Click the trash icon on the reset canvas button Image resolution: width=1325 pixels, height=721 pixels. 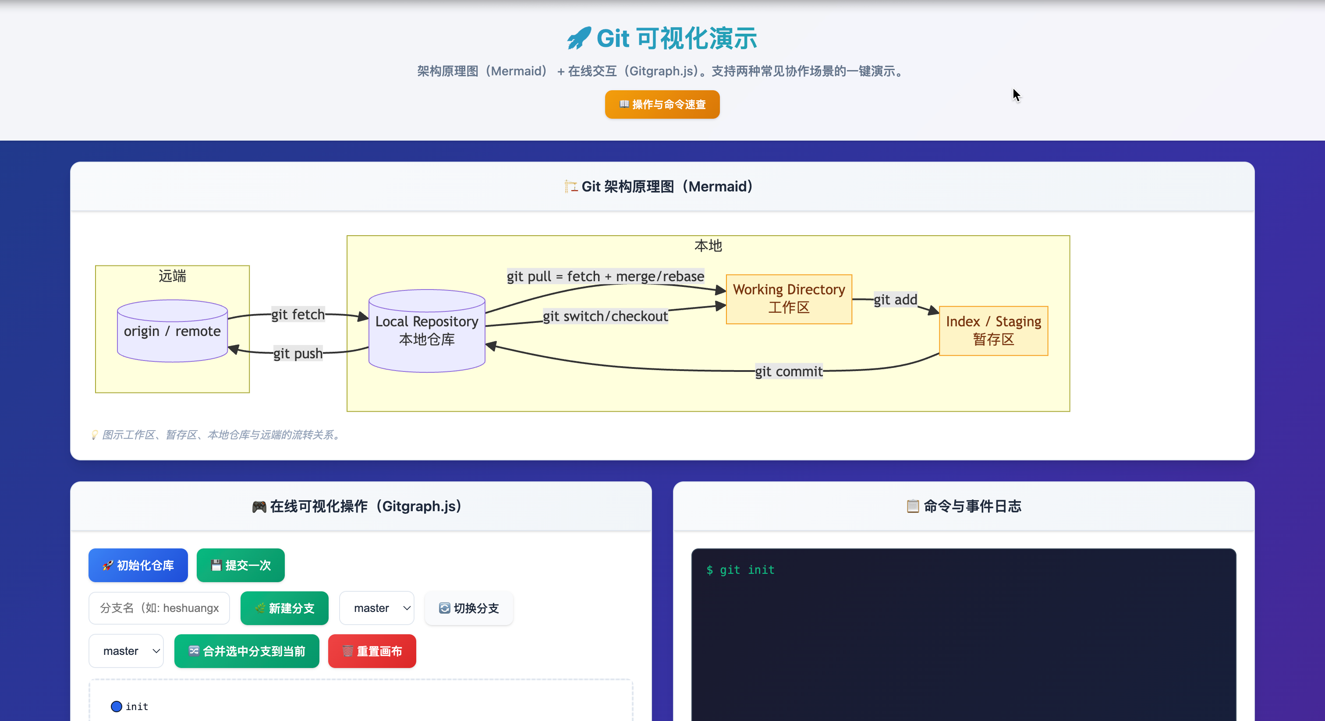tap(348, 652)
